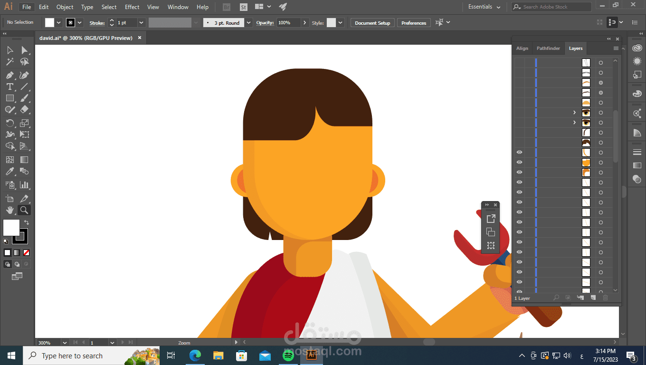The height and width of the screenshot is (365, 646).
Task: Click the Preferences button
Action: coord(414,23)
